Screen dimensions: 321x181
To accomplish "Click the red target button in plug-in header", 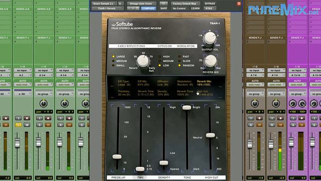I will click(x=239, y=4).
